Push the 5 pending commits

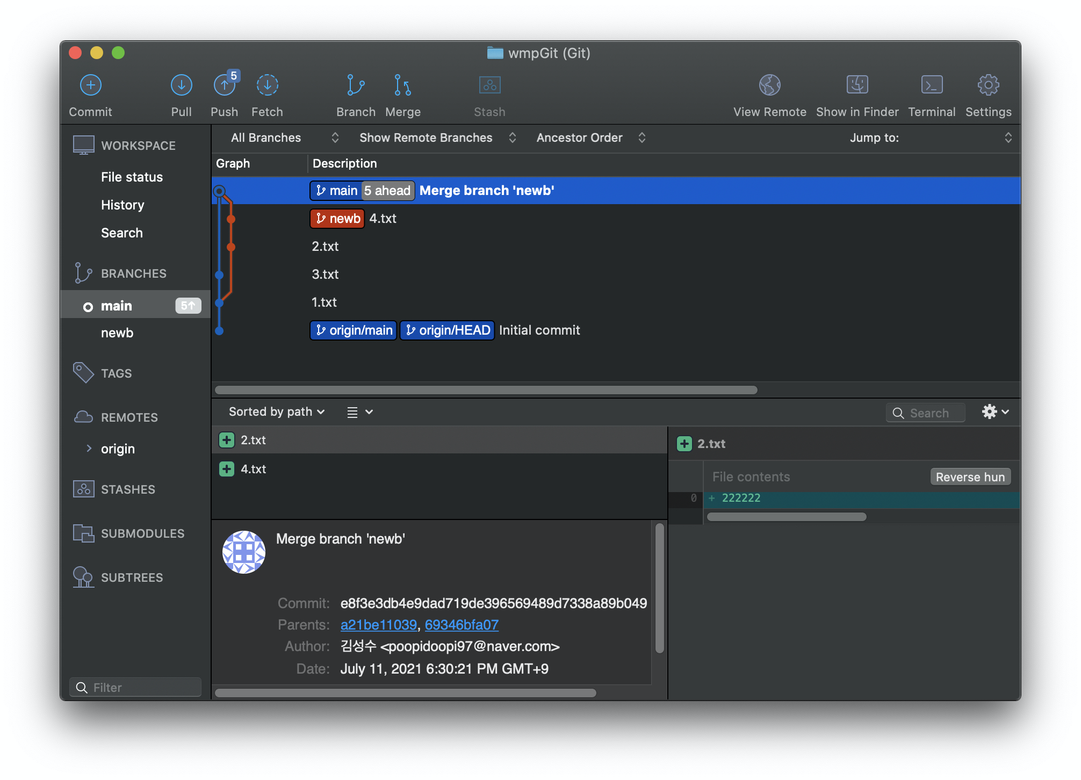coord(224,85)
